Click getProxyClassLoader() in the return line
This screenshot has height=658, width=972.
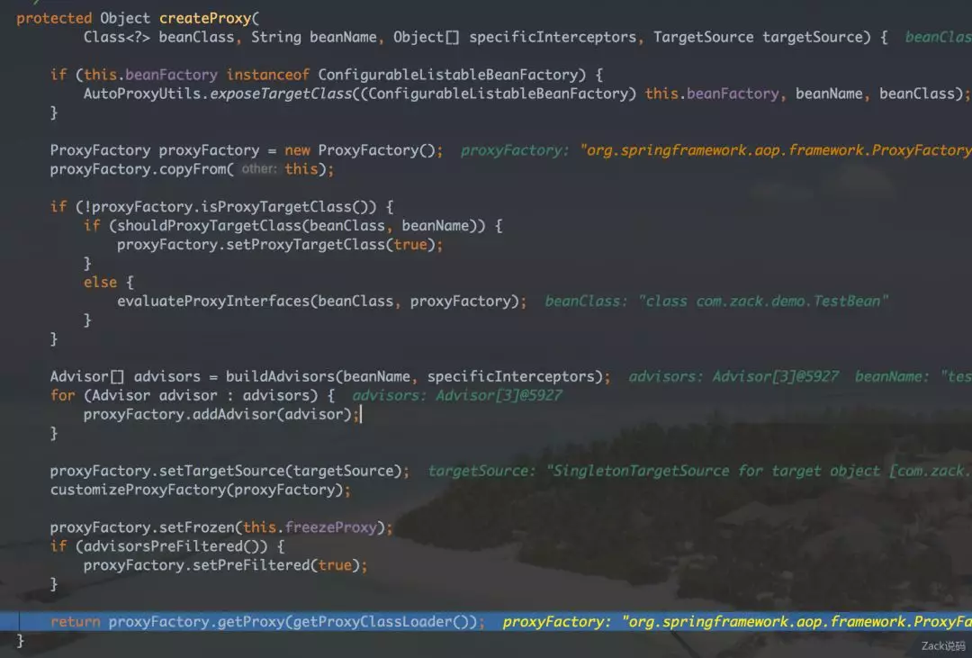click(381, 621)
